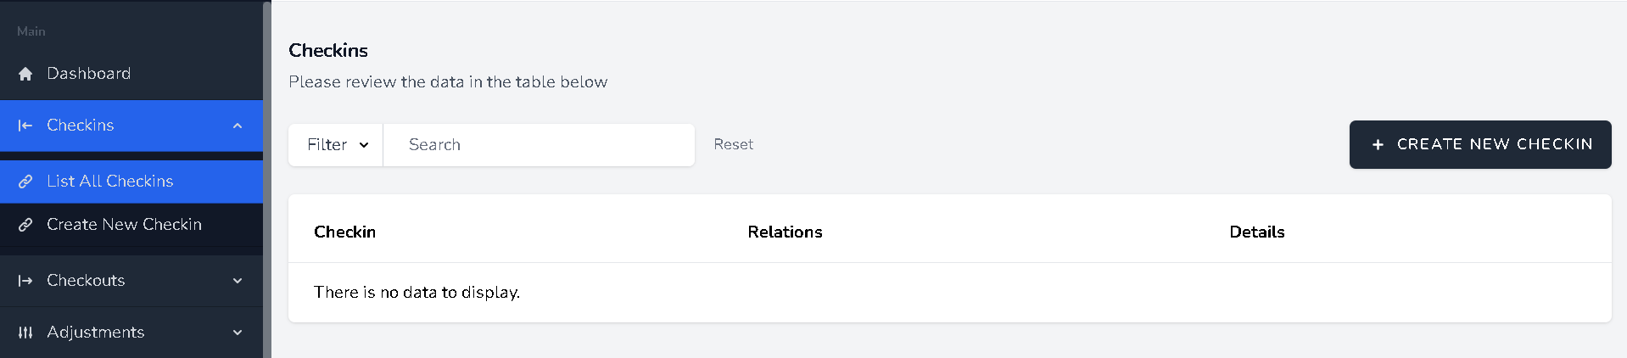Click the Adjustments sliders icon

click(25, 333)
